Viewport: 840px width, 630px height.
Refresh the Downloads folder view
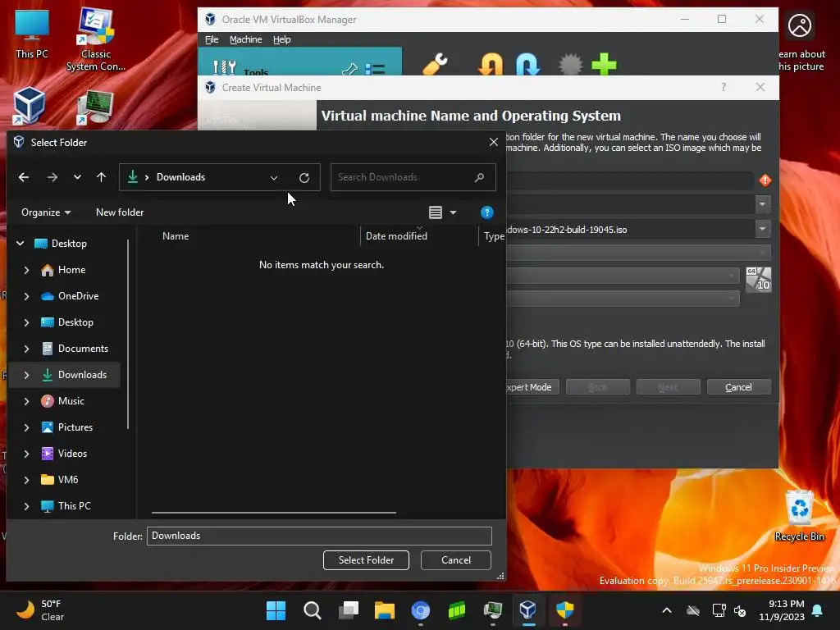304,177
